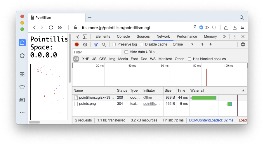Activate the inspect element picker

click(x=77, y=36)
